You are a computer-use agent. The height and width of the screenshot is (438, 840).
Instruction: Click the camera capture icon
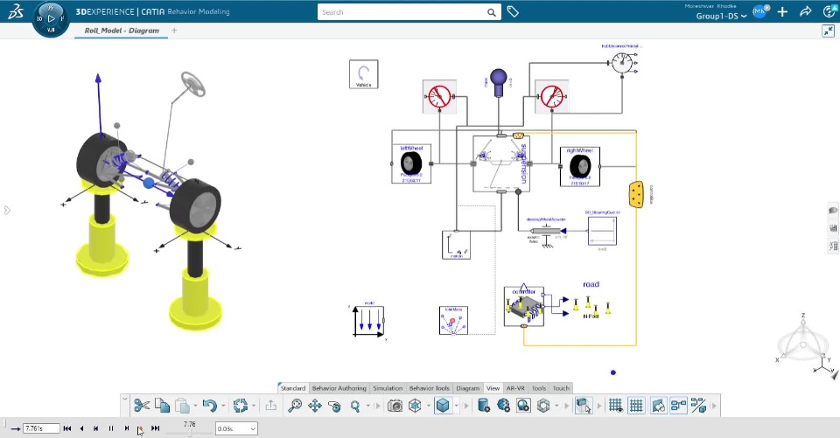(395, 406)
